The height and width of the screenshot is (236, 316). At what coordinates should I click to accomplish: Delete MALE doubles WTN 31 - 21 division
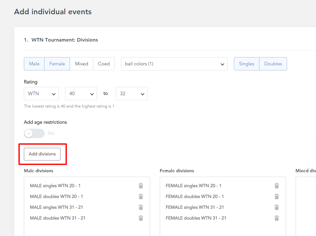click(x=141, y=218)
